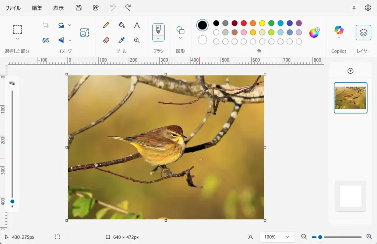Image resolution: width=377 pixels, height=244 pixels.
Task: Open the 表示 menu
Action: (58, 8)
